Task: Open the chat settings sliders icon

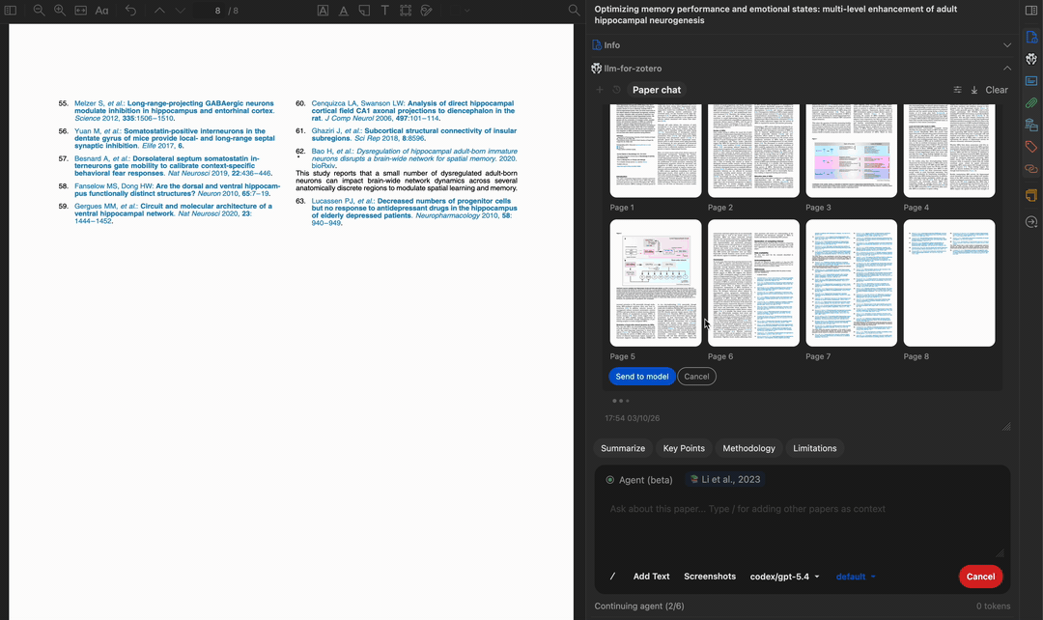Action: click(957, 90)
